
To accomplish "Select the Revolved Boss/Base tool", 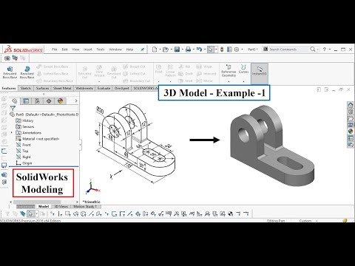I will [x=27, y=72].
